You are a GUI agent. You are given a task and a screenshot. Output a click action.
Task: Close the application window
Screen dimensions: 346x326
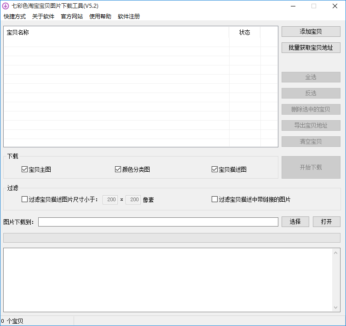(x=335, y=6)
